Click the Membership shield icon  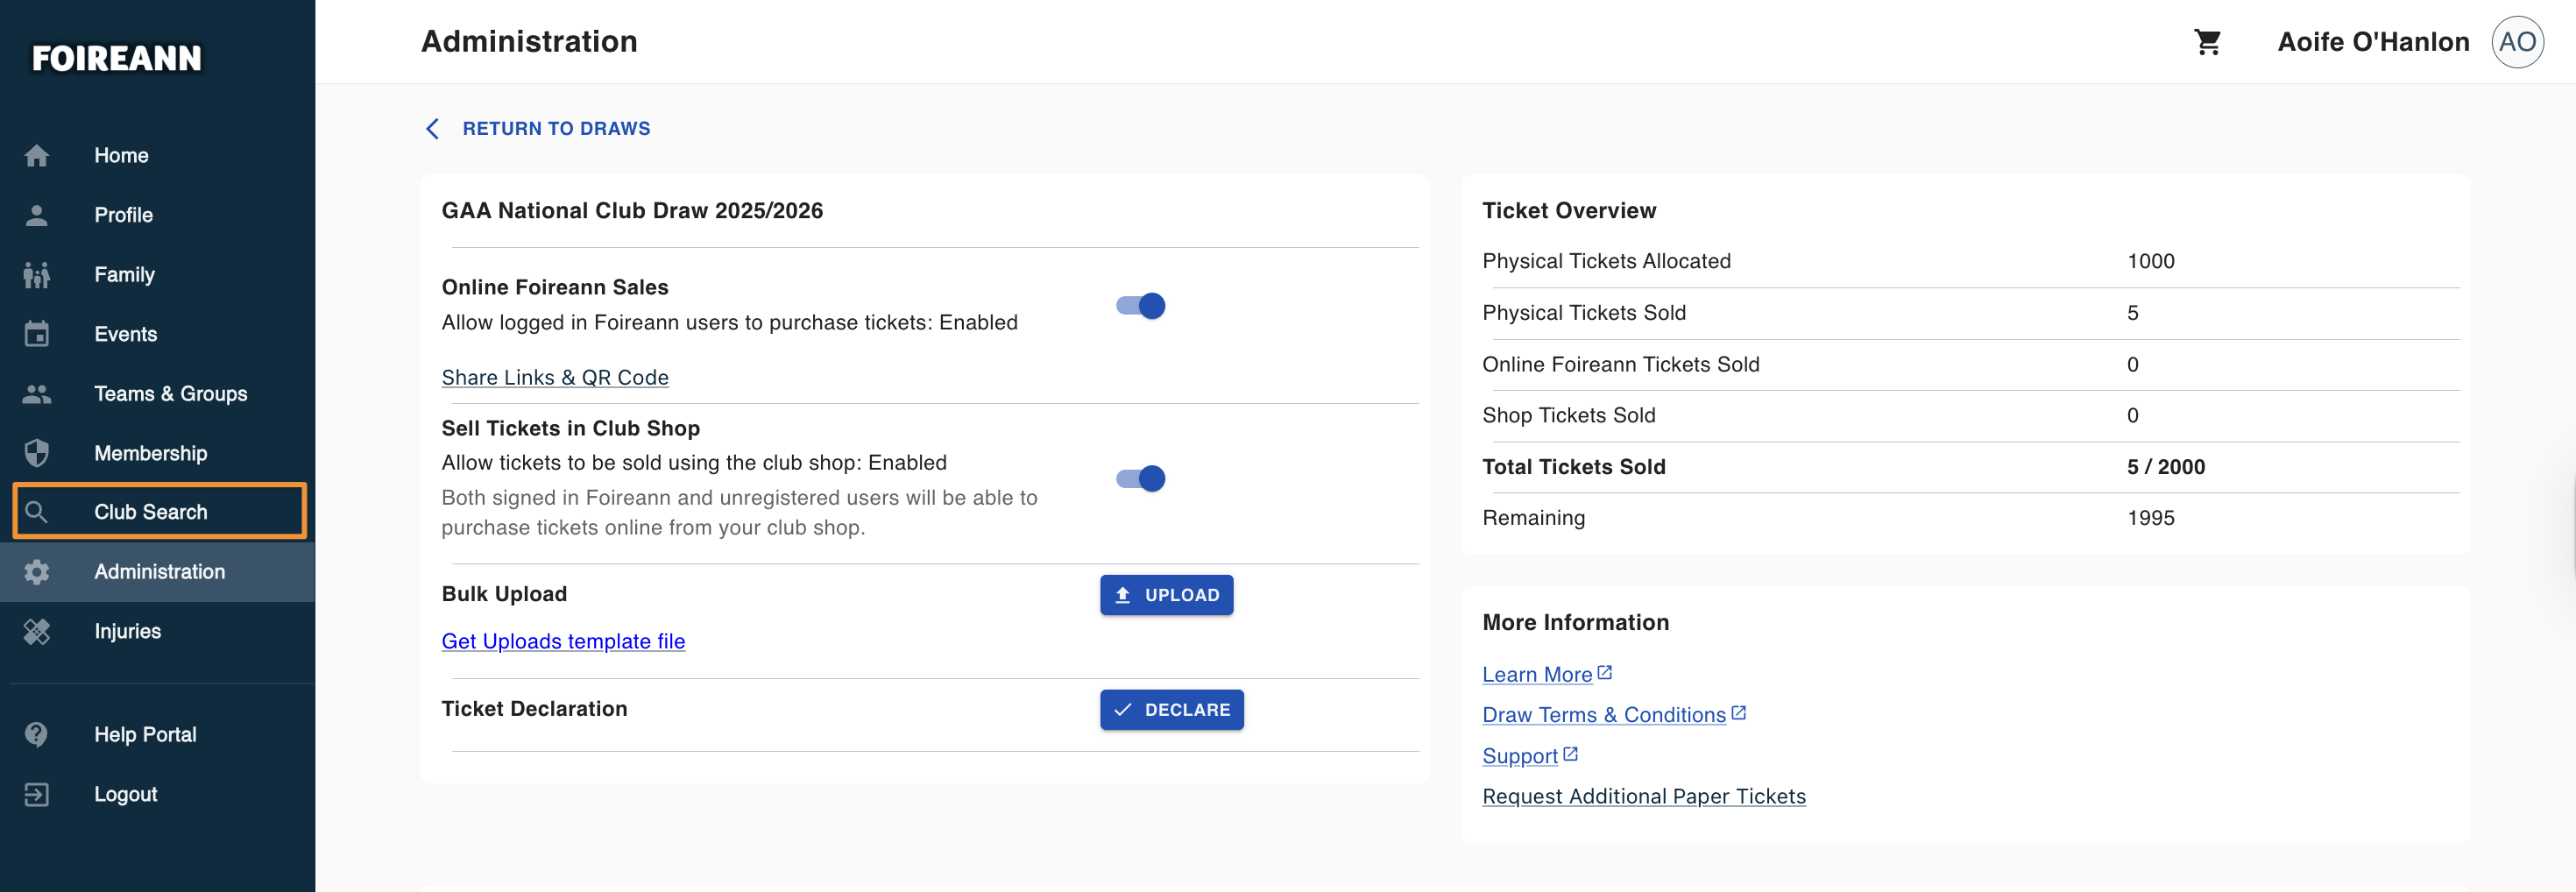point(37,453)
